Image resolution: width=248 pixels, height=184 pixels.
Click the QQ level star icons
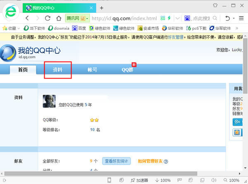coord(94,120)
